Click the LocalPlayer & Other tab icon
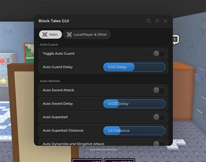This screenshot has height=162, width=206. pyautogui.click(x=69, y=35)
